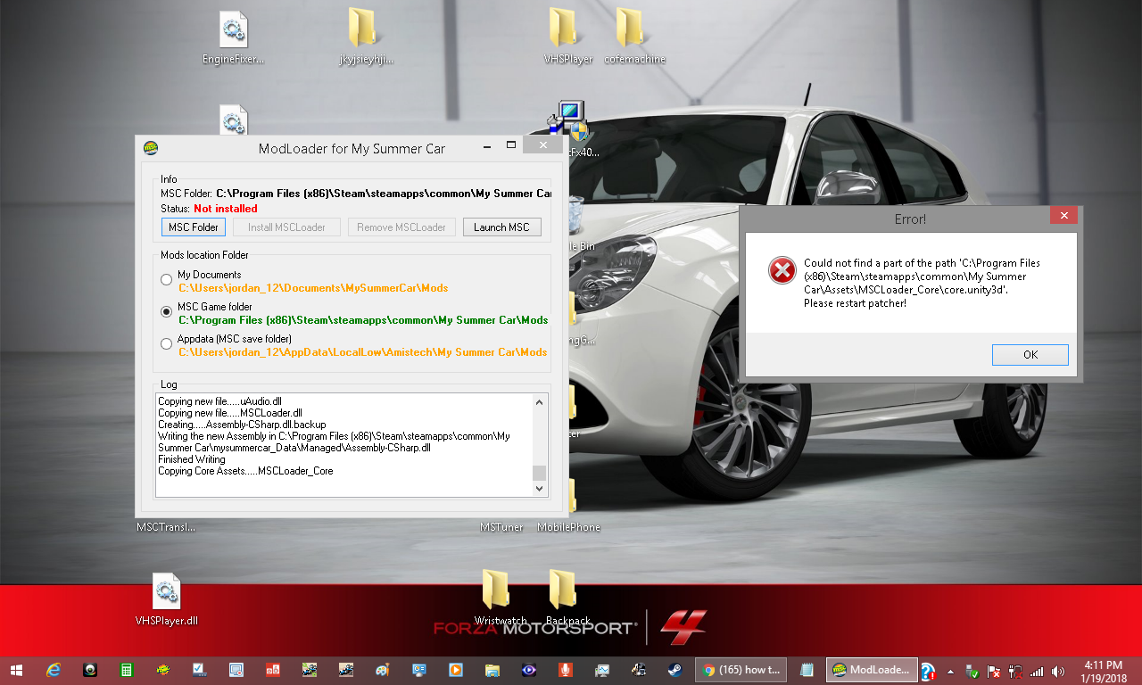Click the 'Not installed' status text

point(225,209)
